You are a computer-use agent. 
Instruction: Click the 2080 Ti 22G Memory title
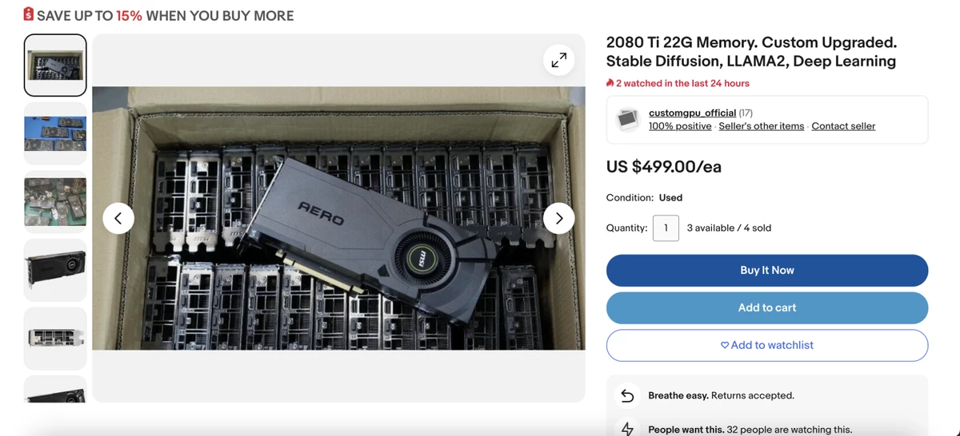(751, 52)
